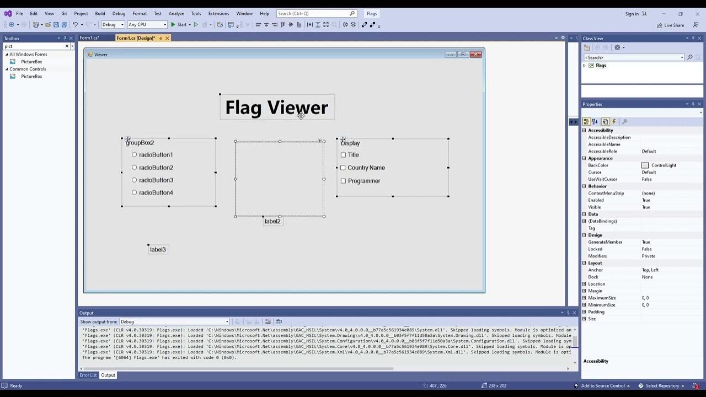Click the Properties view icon
The height and width of the screenshot is (397, 706).
point(606,121)
